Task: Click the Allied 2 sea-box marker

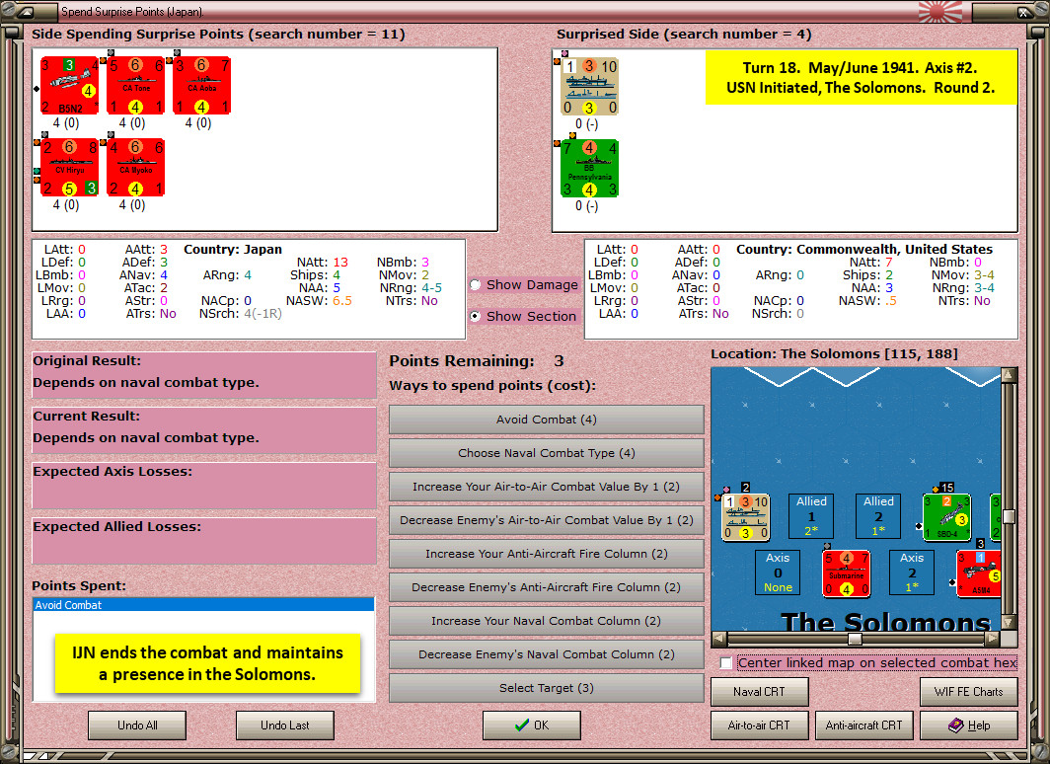Action: pyautogui.click(x=878, y=516)
